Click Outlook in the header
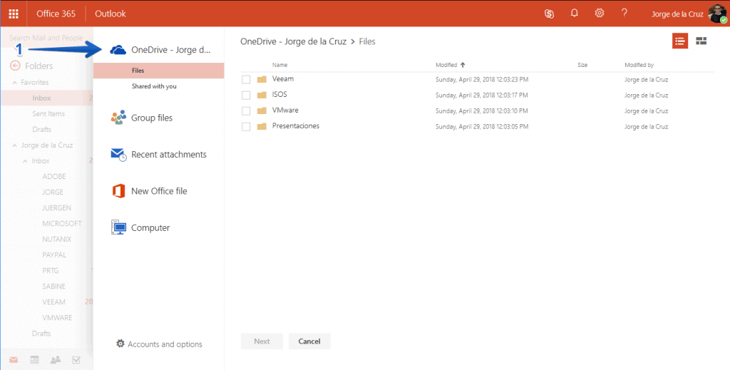The image size is (730, 370). (x=110, y=14)
